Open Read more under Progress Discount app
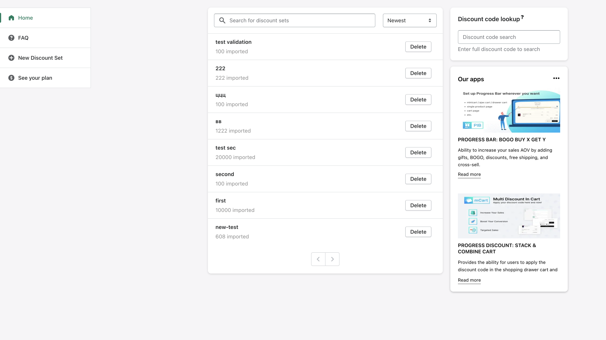Image resolution: width=606 pixels, height=340 pixels. tap(469, 280)
